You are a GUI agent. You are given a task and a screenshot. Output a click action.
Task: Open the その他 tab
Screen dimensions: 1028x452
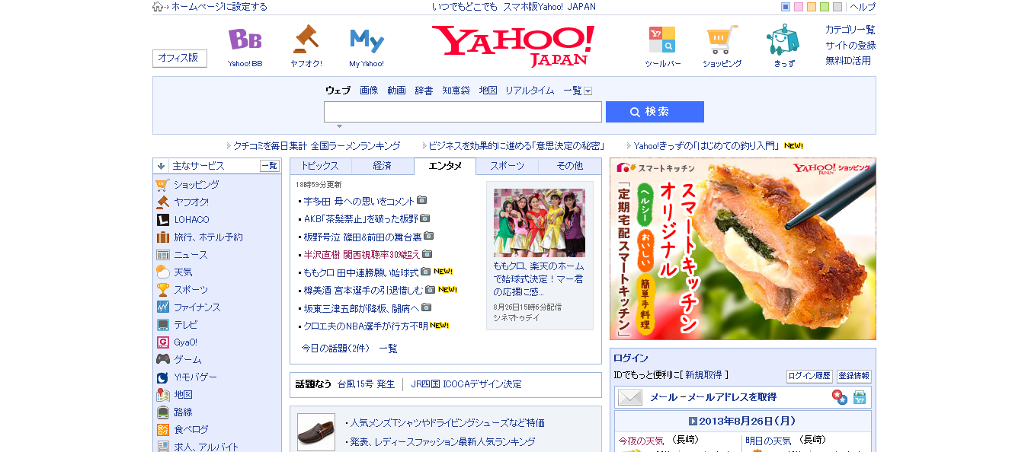(569, 166)
